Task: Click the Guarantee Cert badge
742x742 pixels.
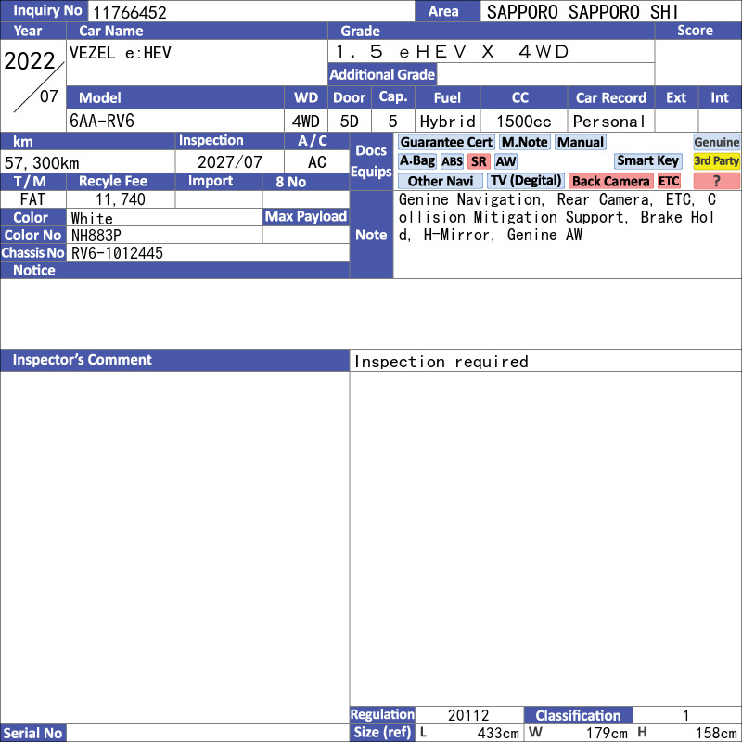Action: tap(446, 142)
